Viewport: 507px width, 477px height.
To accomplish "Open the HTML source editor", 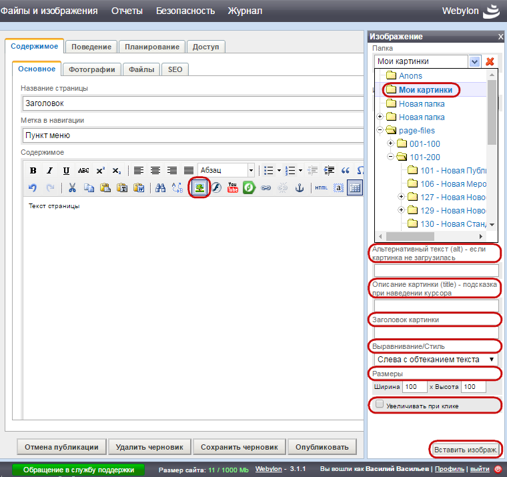I will click(x=321, y=187).
